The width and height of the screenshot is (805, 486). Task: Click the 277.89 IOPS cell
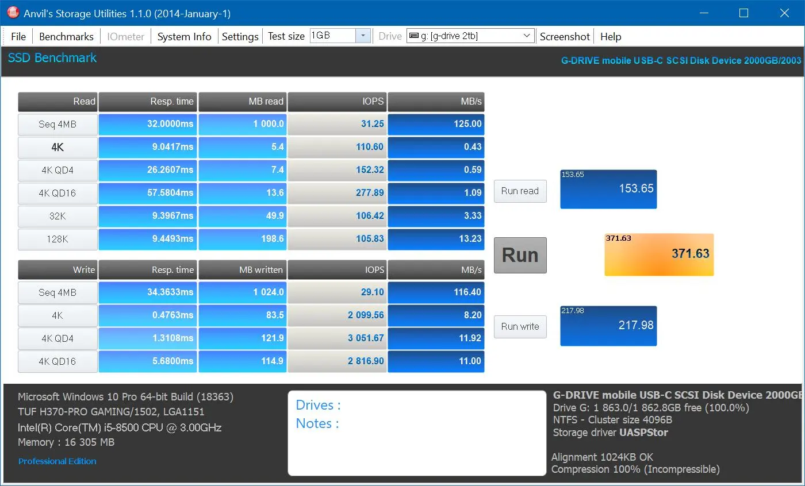coord(338,193)
